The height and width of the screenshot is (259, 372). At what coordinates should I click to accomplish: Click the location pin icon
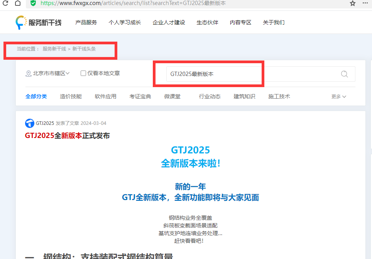coord(29,74)
